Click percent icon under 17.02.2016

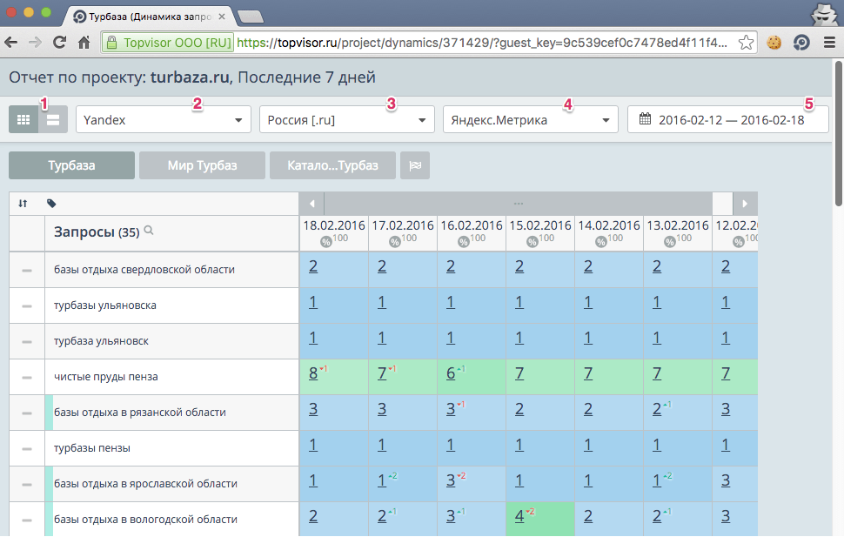coord(394,242)
